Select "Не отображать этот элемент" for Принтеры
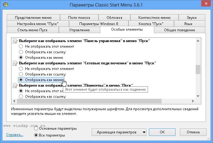This screenshot has width=213, height=143. coord(41,91)
